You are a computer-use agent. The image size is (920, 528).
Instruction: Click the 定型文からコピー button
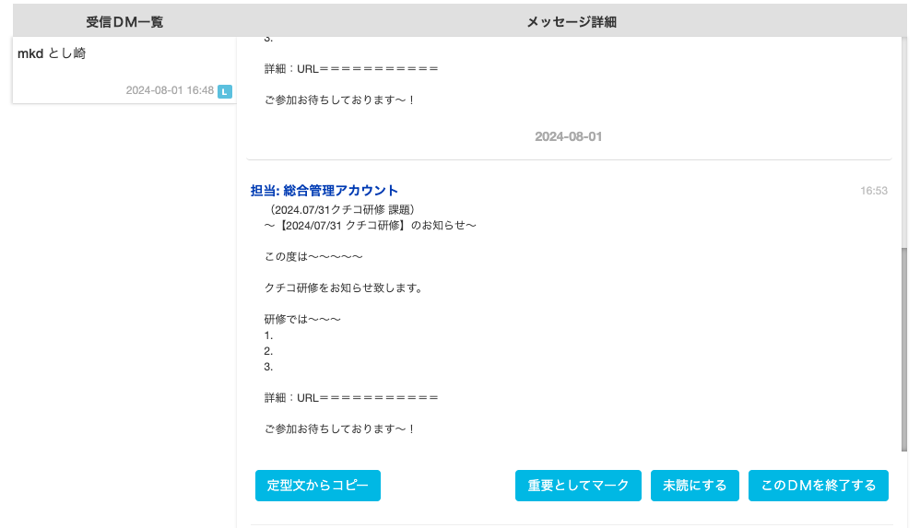coord(318,486)
